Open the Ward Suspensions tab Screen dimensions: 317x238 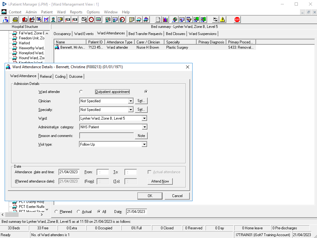[202, 34]
